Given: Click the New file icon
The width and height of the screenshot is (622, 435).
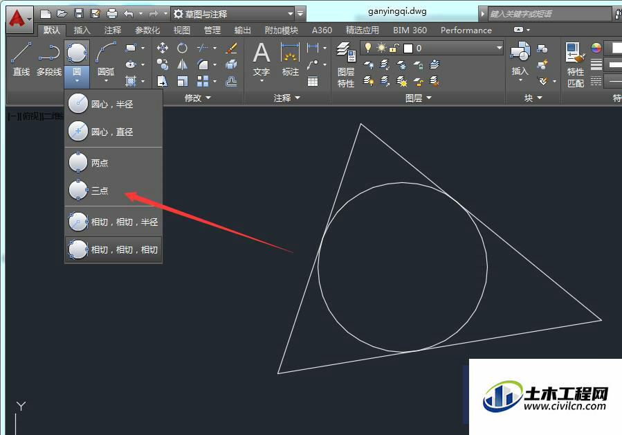Looking at the screenshot, I should pos(46,15).
